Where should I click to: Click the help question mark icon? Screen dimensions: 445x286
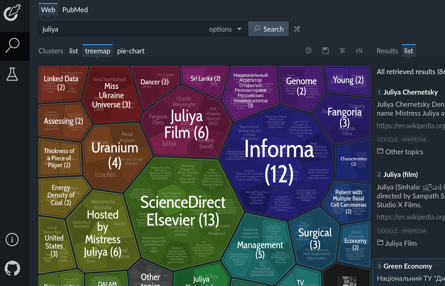[x=309, y=50]
